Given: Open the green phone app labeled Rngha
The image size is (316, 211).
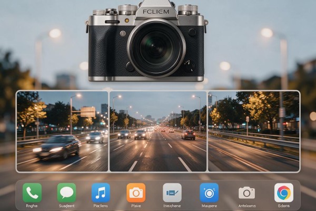Looking at the screenshot, I should [32, 193].
